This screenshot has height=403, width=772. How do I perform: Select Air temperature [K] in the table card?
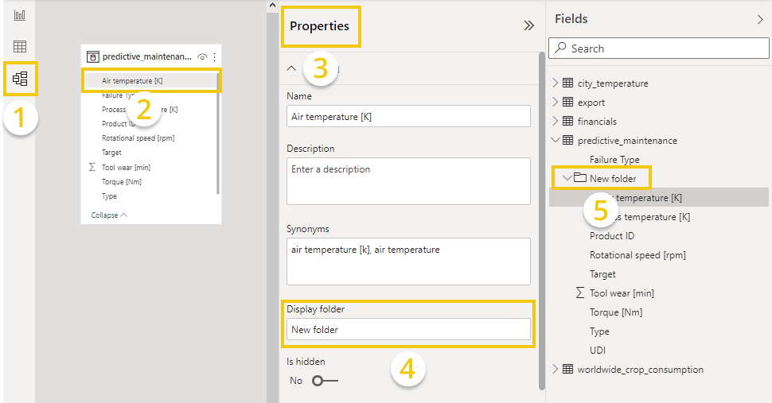(133, 80)
